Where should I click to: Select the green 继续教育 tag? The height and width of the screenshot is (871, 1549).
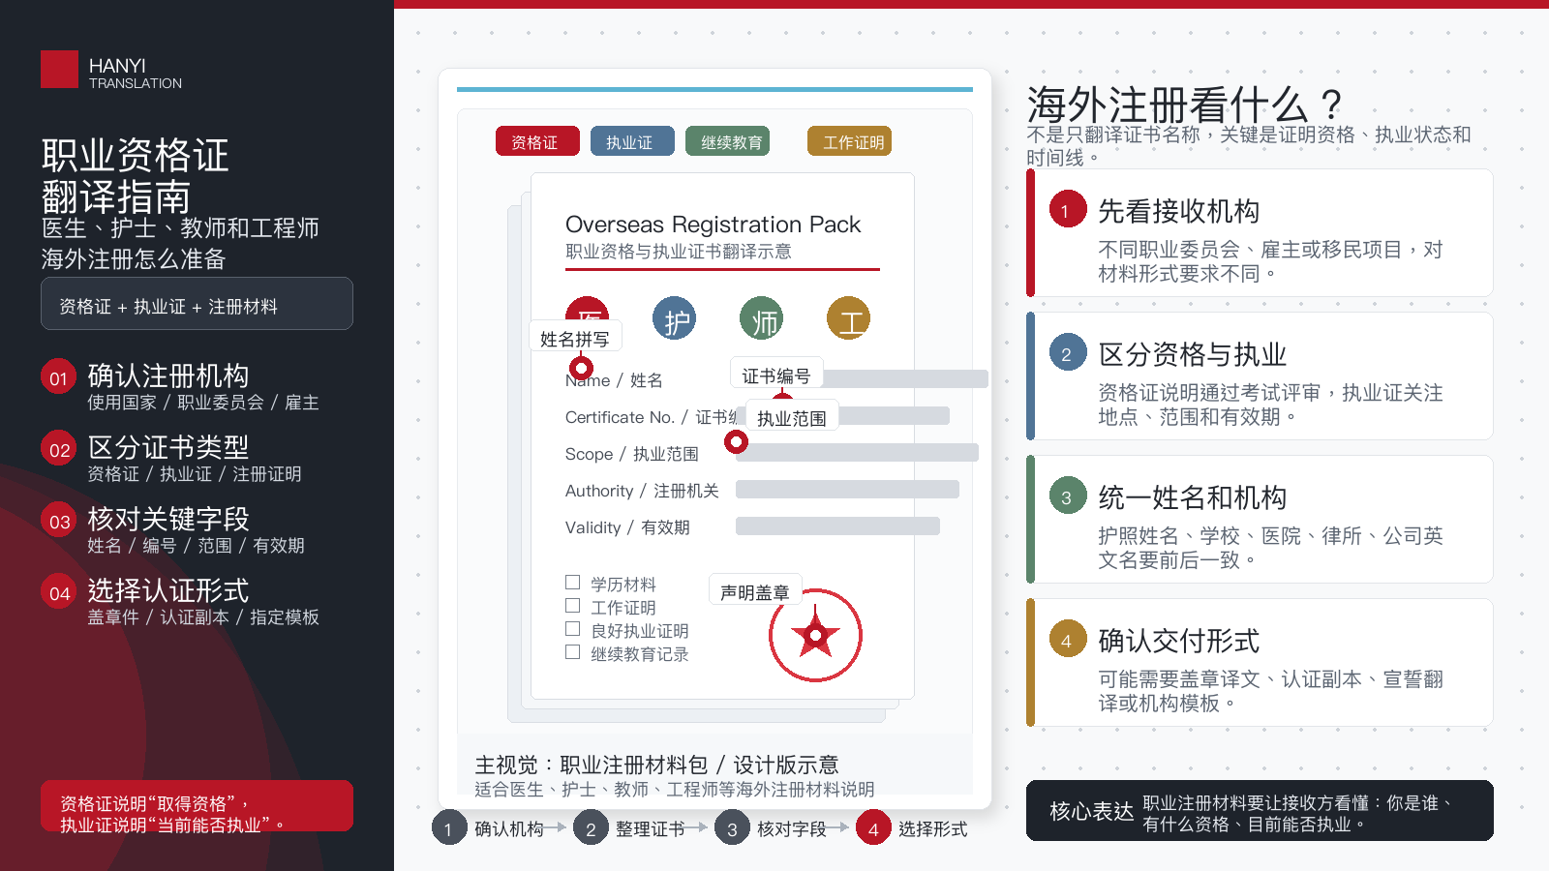[727, 141]
